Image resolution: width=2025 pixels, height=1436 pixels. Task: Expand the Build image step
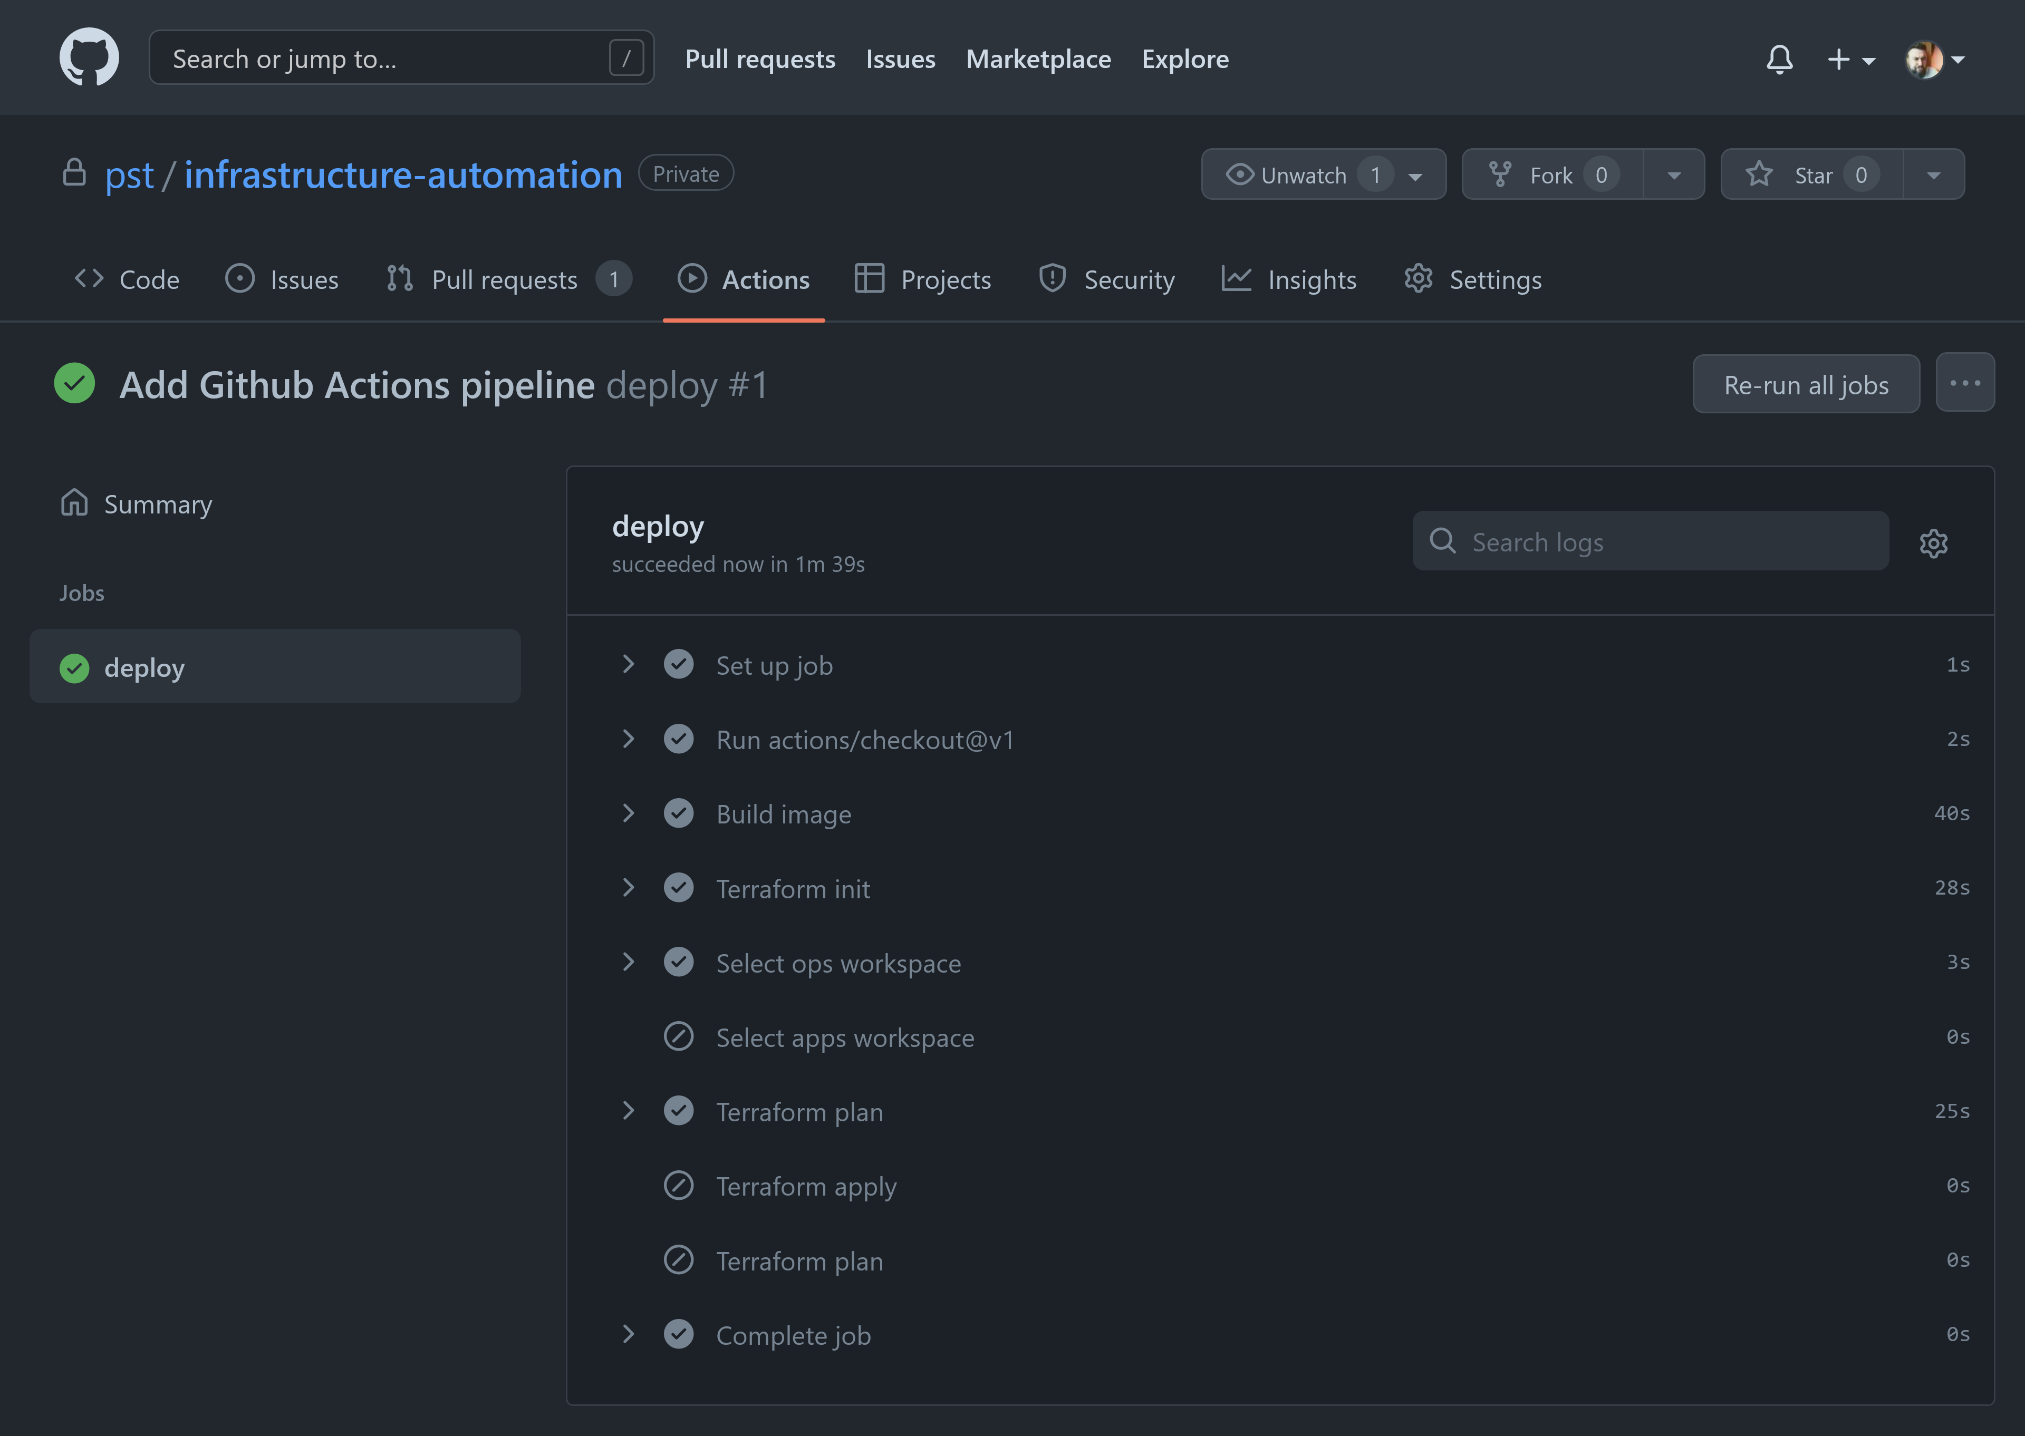point(629,813)
